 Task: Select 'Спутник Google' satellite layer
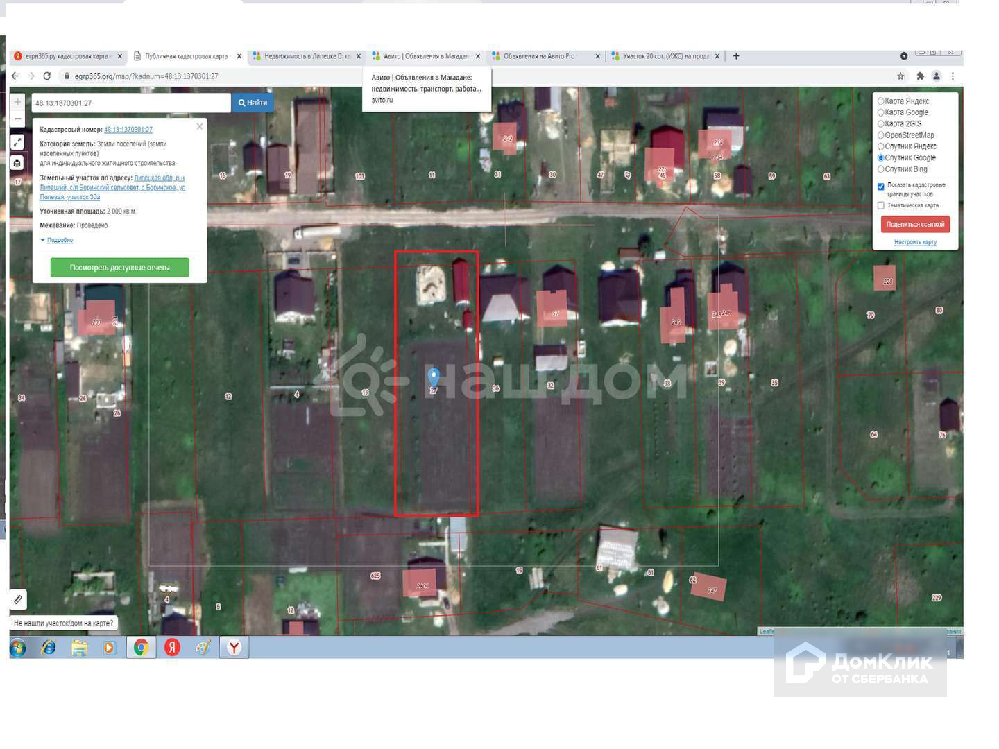tap(881, 158)
